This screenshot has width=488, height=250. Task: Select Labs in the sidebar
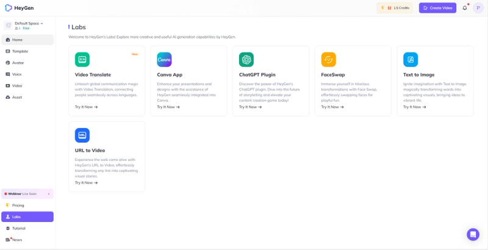(27, 216)
